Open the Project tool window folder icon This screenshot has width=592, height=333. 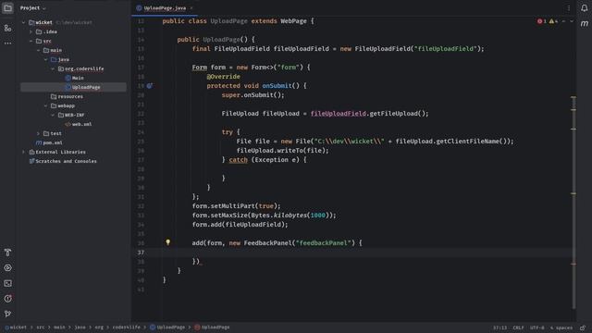[x=7, y=8]
